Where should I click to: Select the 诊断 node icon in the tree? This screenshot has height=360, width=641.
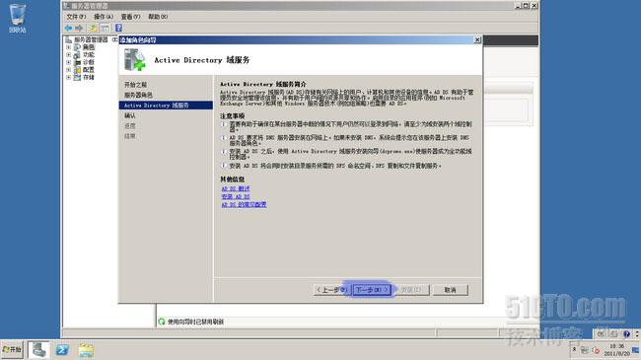click(x=77, y=62)
